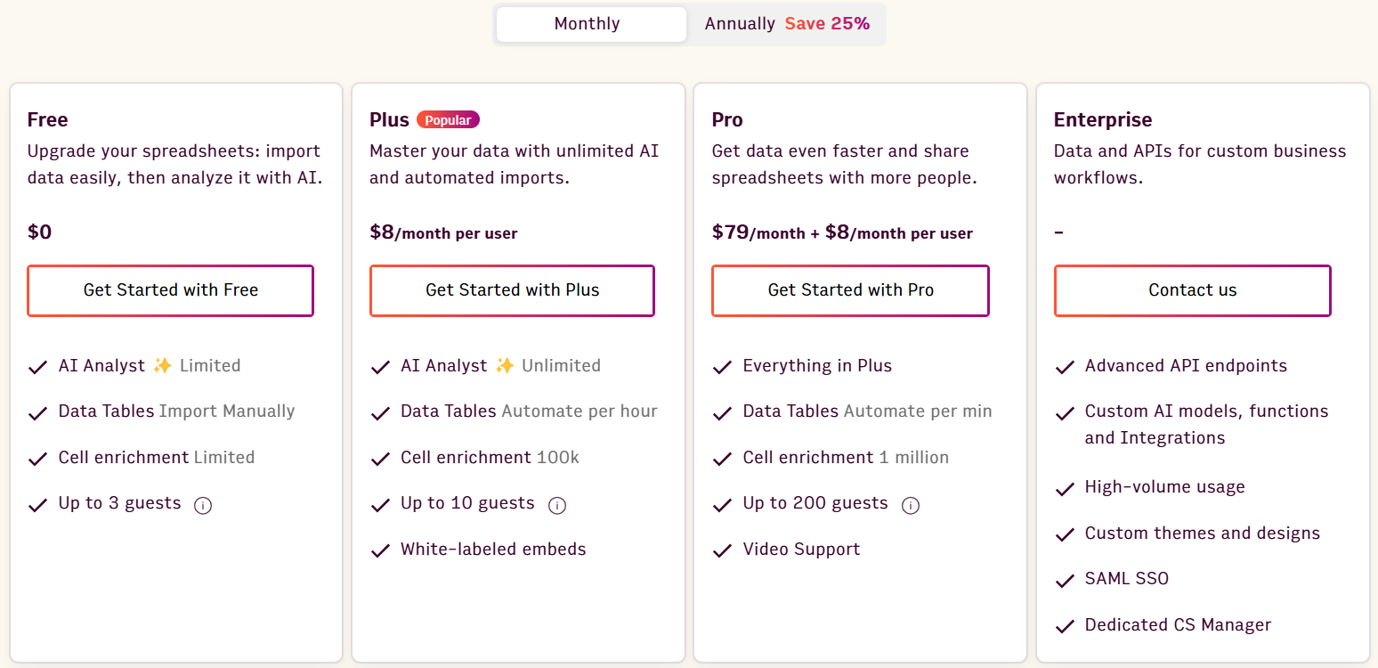Click the info icon beside Up to 200 guests
Image resolution: width=1378 pixels, height=668 pixels.
pyautogui.click(x=911, y=505)
